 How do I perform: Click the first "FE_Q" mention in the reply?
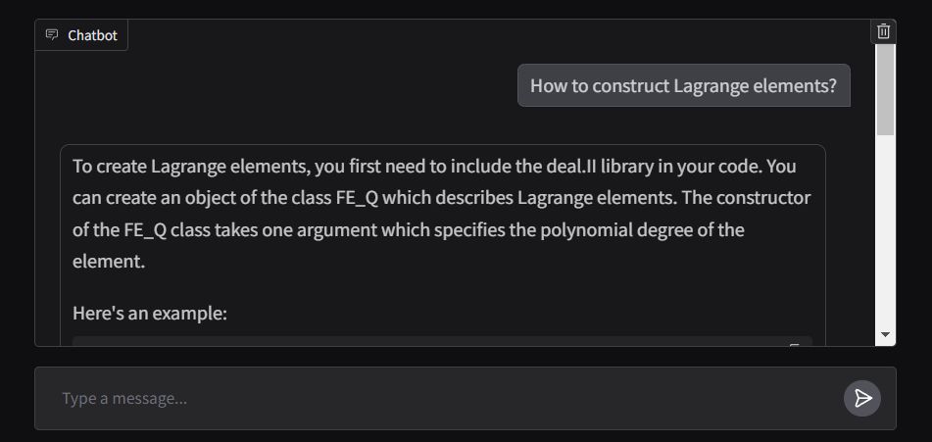tap(356, 198)
